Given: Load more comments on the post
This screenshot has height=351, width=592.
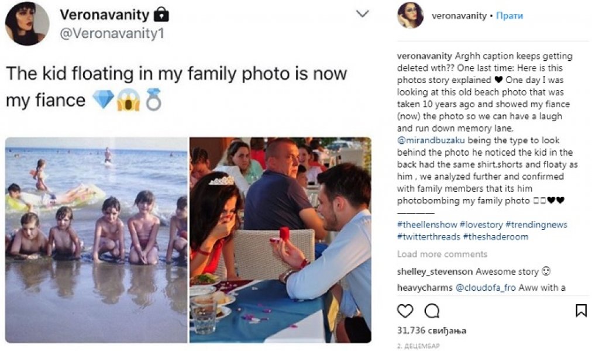Looking at the screenshot, I should 442,254.
